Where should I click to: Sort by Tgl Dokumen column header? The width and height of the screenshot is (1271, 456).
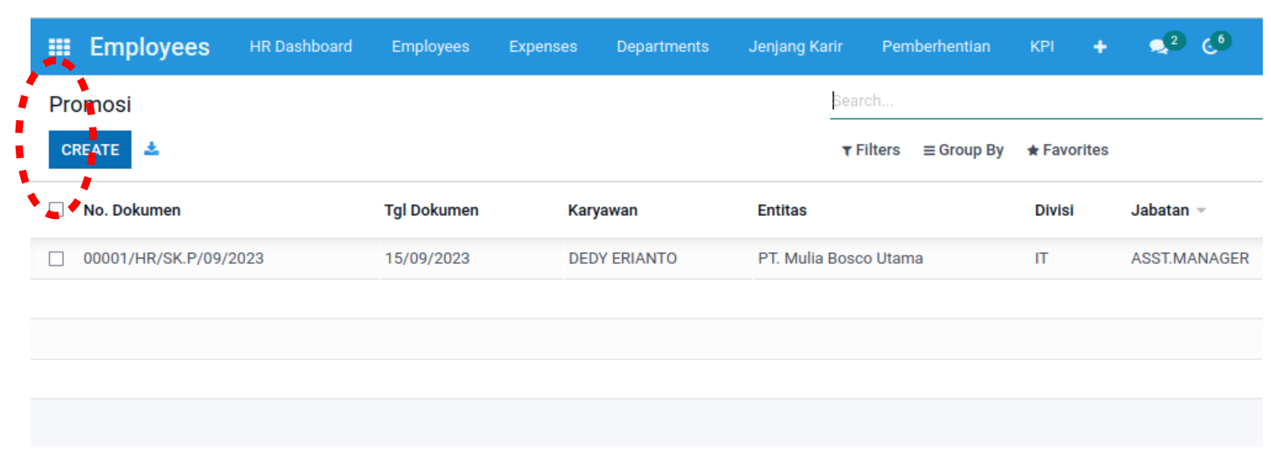click(431, 210)
